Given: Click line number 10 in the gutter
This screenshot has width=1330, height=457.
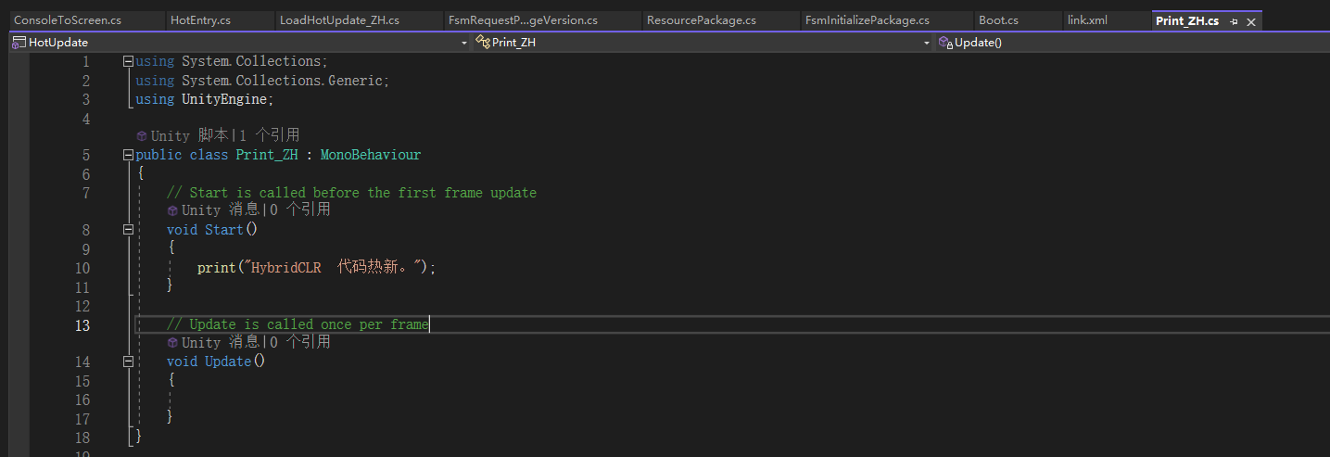Looking at the screenshot, I should point(82,269).
